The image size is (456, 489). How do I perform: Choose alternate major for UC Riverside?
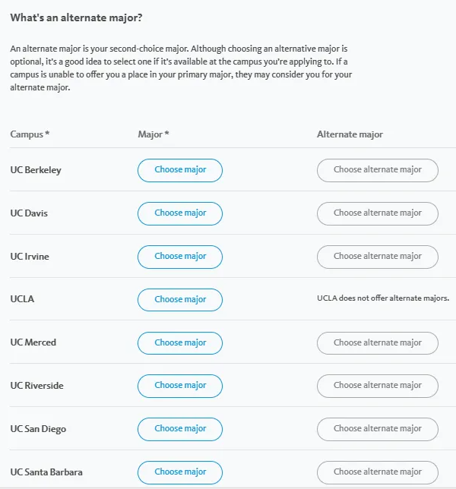[x=377, y=386]
